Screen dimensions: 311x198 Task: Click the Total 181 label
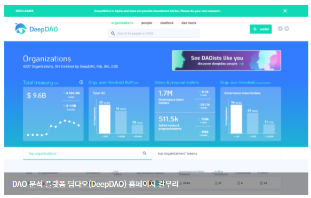click(99, 93)
